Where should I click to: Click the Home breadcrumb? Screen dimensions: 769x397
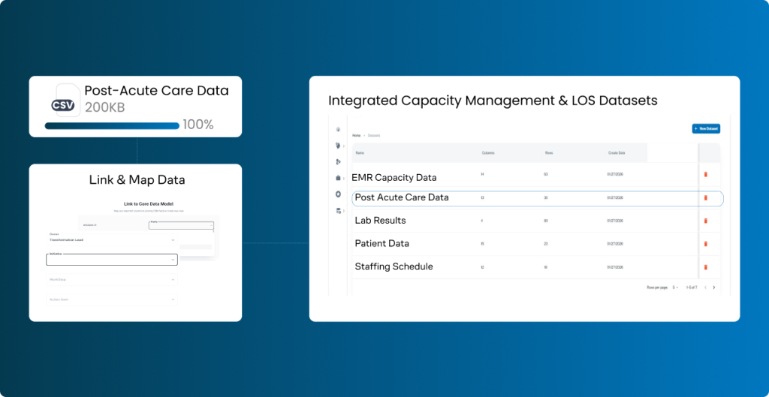pos(357,136)
